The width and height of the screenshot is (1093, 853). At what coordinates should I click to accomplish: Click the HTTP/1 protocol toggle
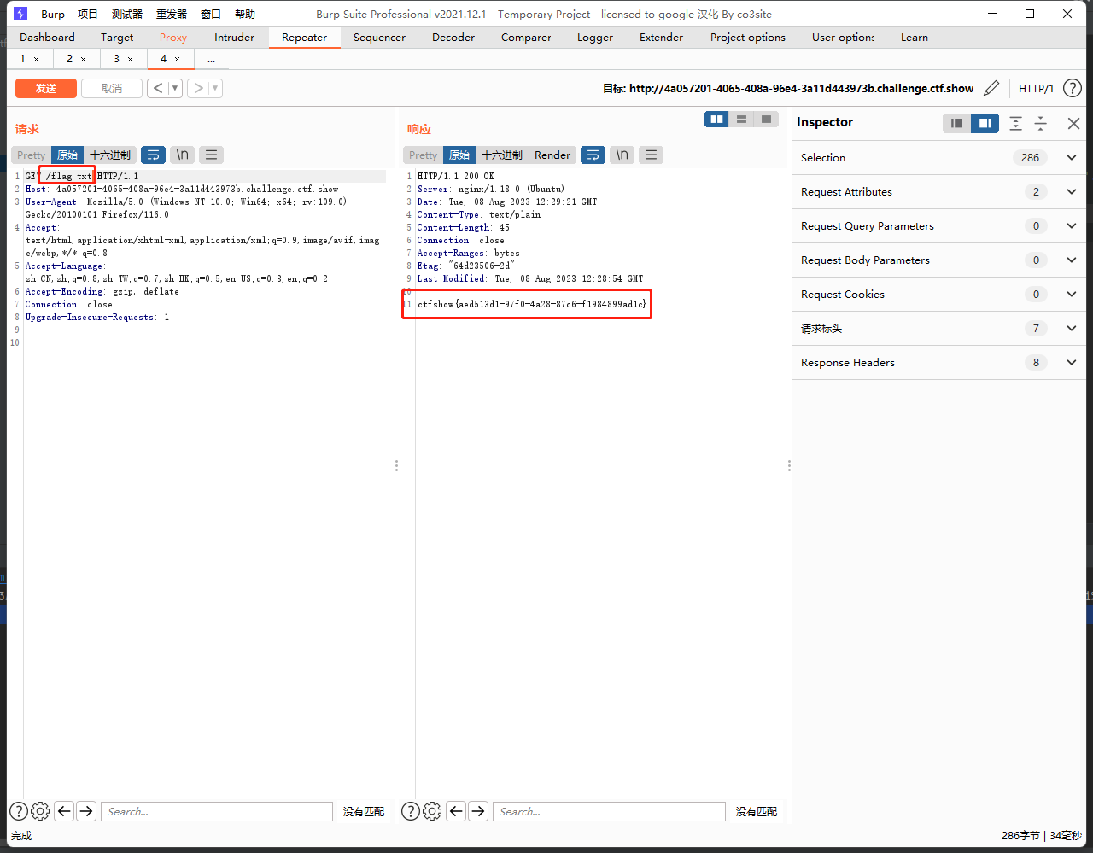pyautogui.click(x=1036, y=88)
